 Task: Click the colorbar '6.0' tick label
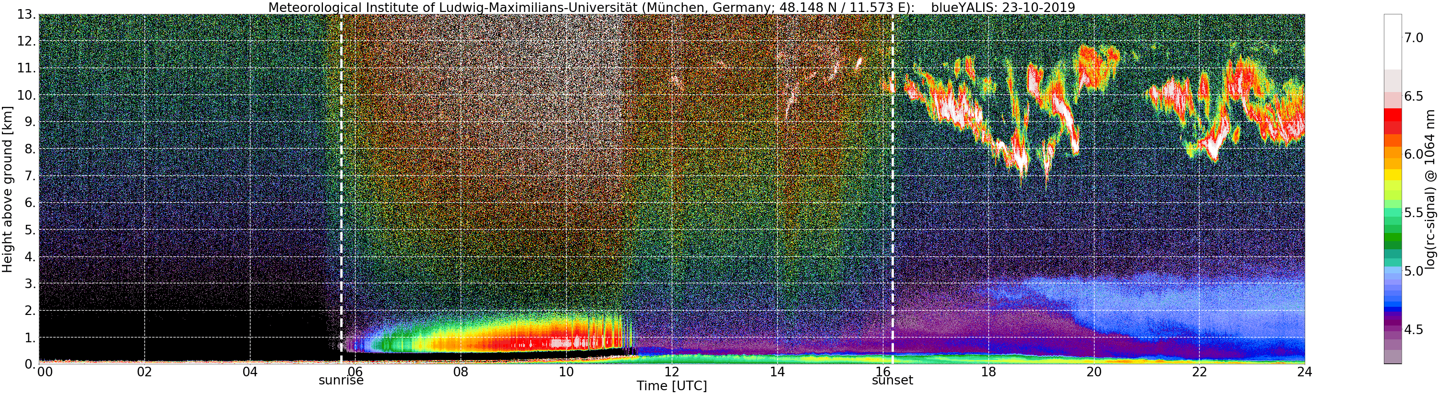click(1413, 154)
